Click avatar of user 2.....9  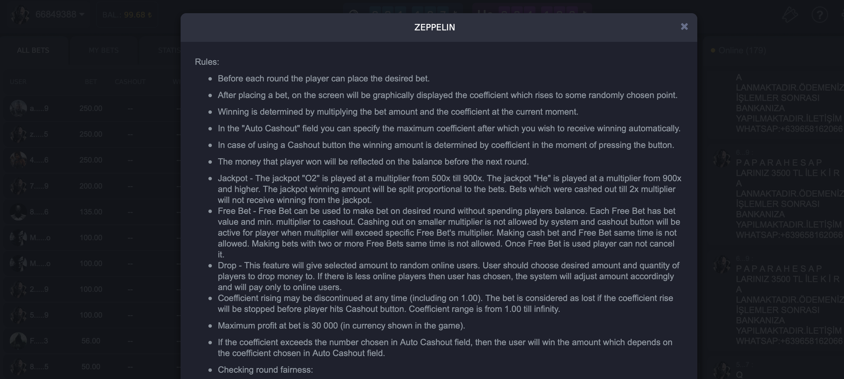click(18, 289)
